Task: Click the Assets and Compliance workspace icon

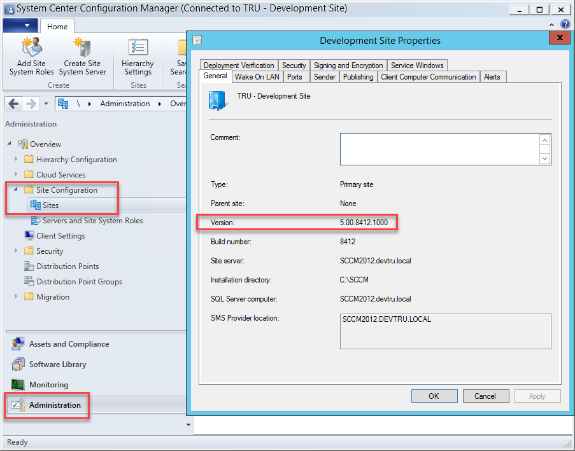Action: 18,344
